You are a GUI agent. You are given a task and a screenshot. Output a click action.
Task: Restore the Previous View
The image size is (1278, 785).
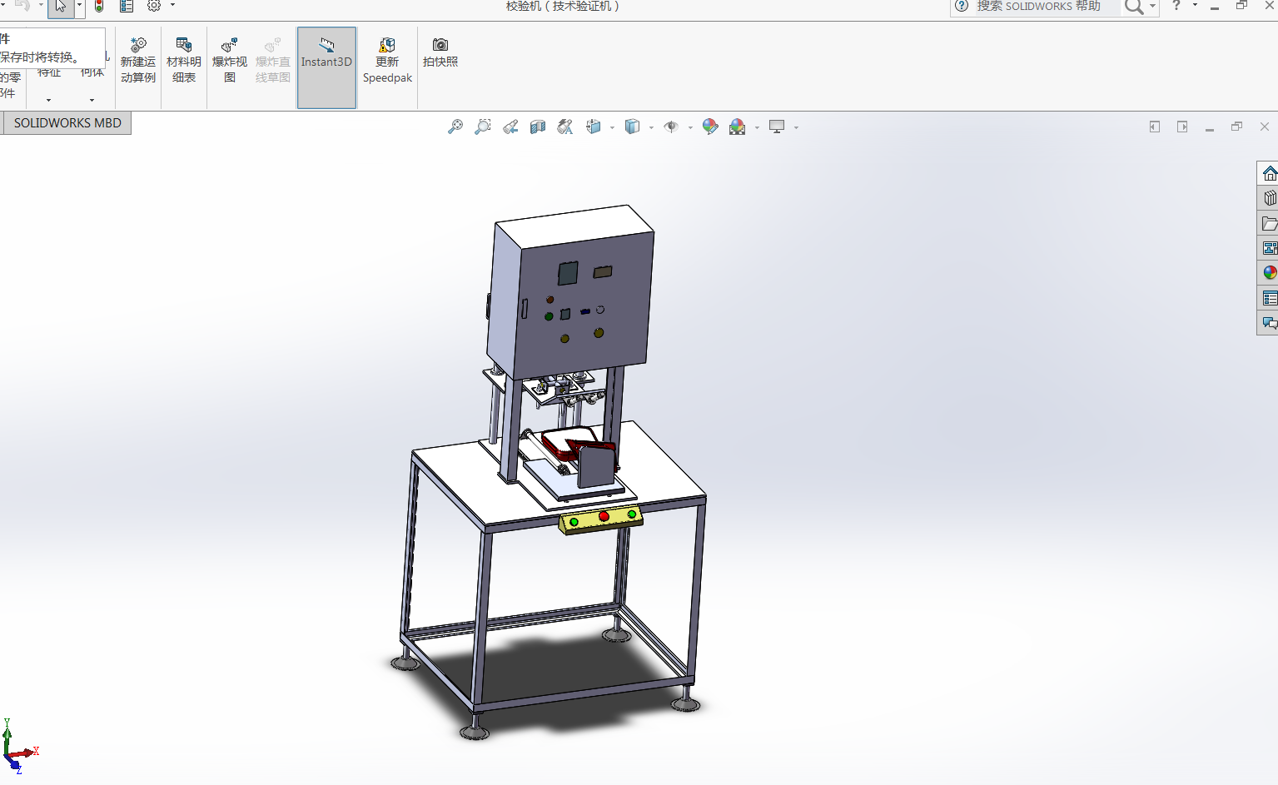(x=510, y=127)
